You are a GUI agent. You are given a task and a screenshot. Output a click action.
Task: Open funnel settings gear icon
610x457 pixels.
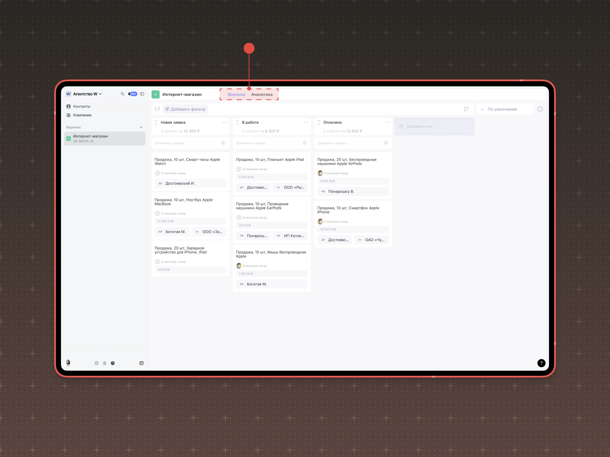[x=540, y=109]
